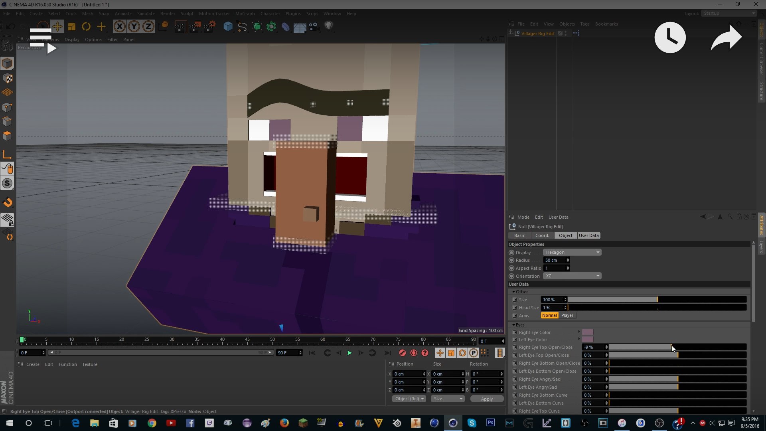
Task: Toggle Position keyframe recording
Action: [x=440, y=353]
